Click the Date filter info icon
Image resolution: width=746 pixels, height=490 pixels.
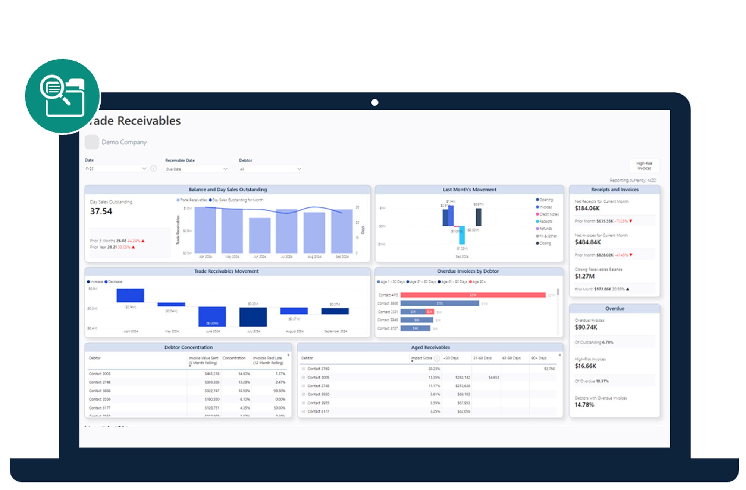153,169
